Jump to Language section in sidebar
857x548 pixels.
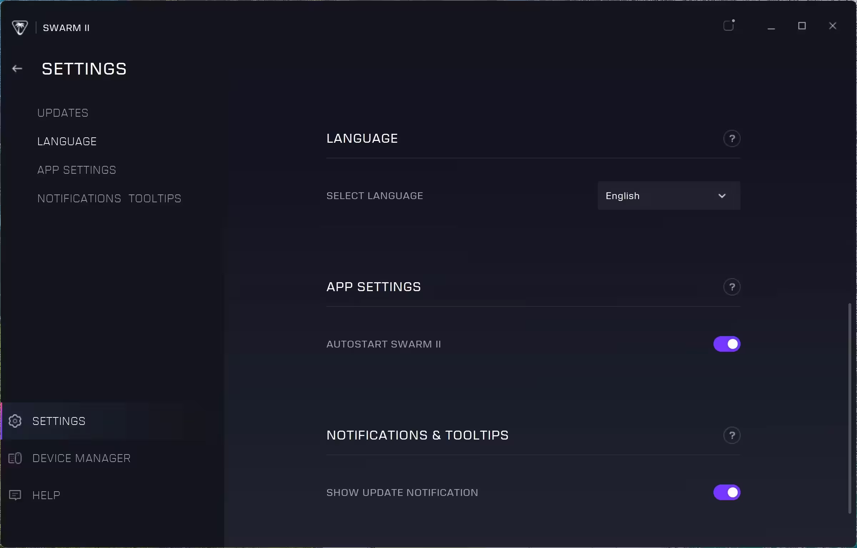pos(67,141)
